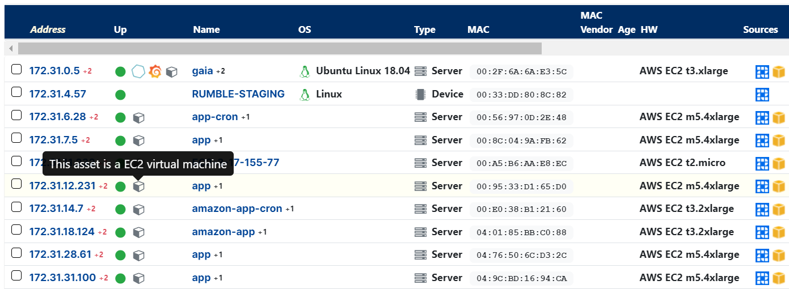Image resolution: width=789 pixels, height=289 pixels.
Task: Open the RUMBLE-STAGING asset name link
Action: pyautogui.click(x=238, y=94)
